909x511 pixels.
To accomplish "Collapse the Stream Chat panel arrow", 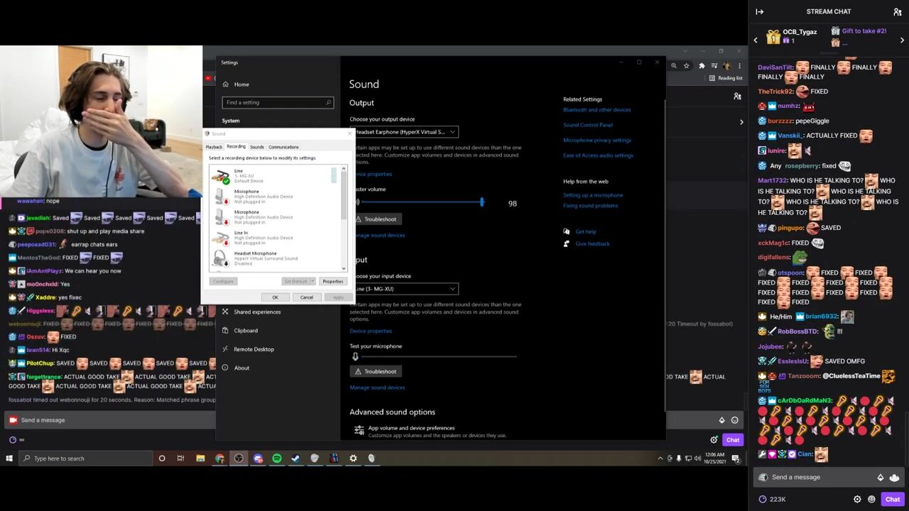I will [759, 11].
